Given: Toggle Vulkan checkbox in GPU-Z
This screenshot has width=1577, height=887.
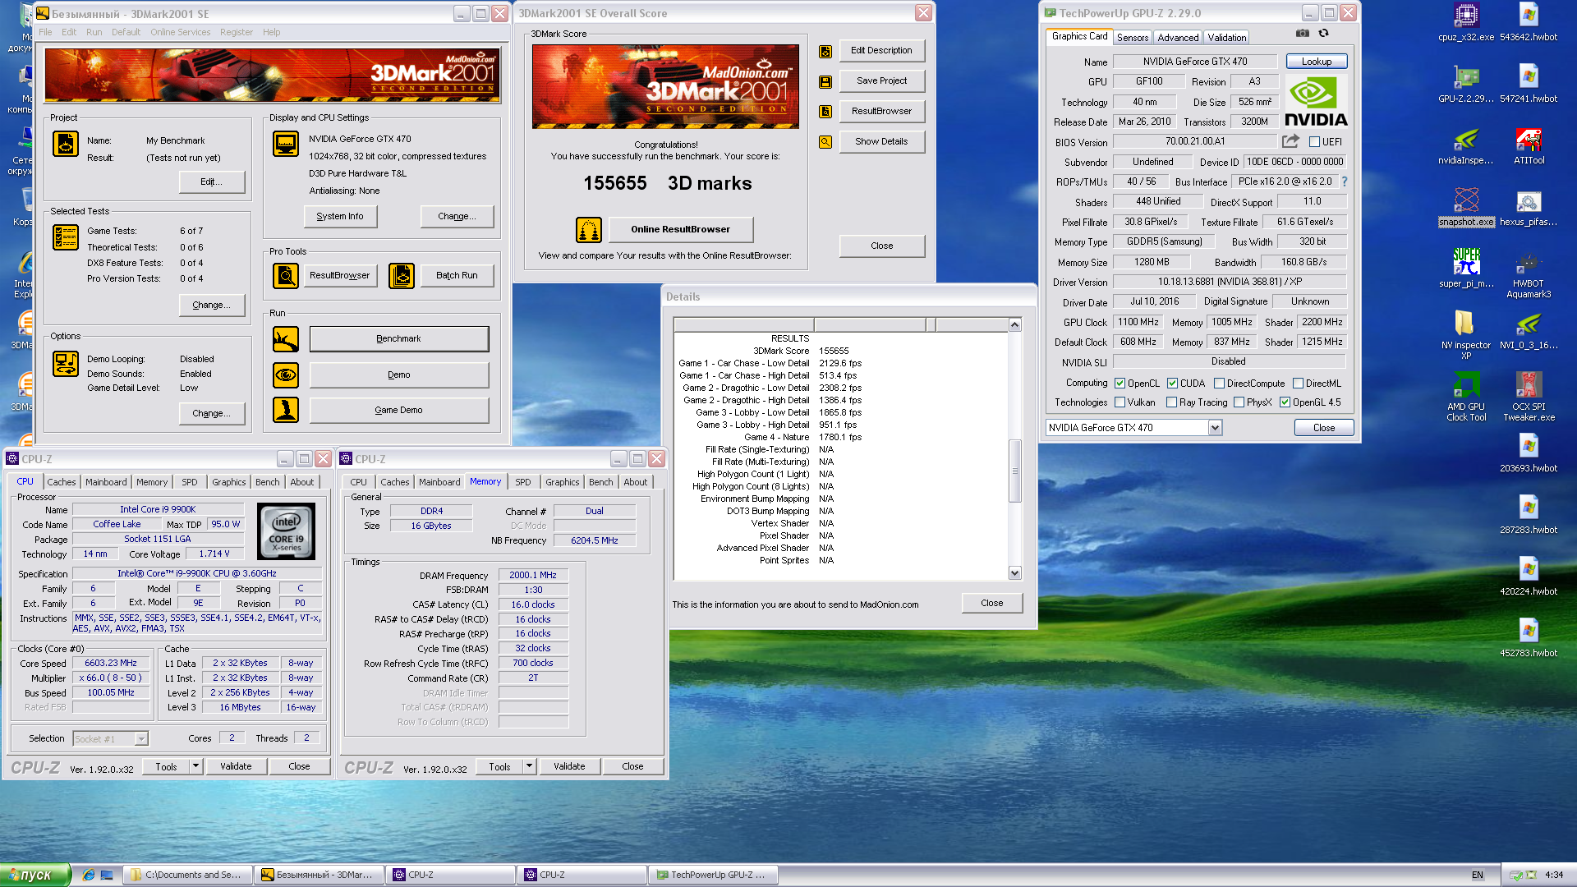Looking at the screenshot, I should [x=1120, y=402].
